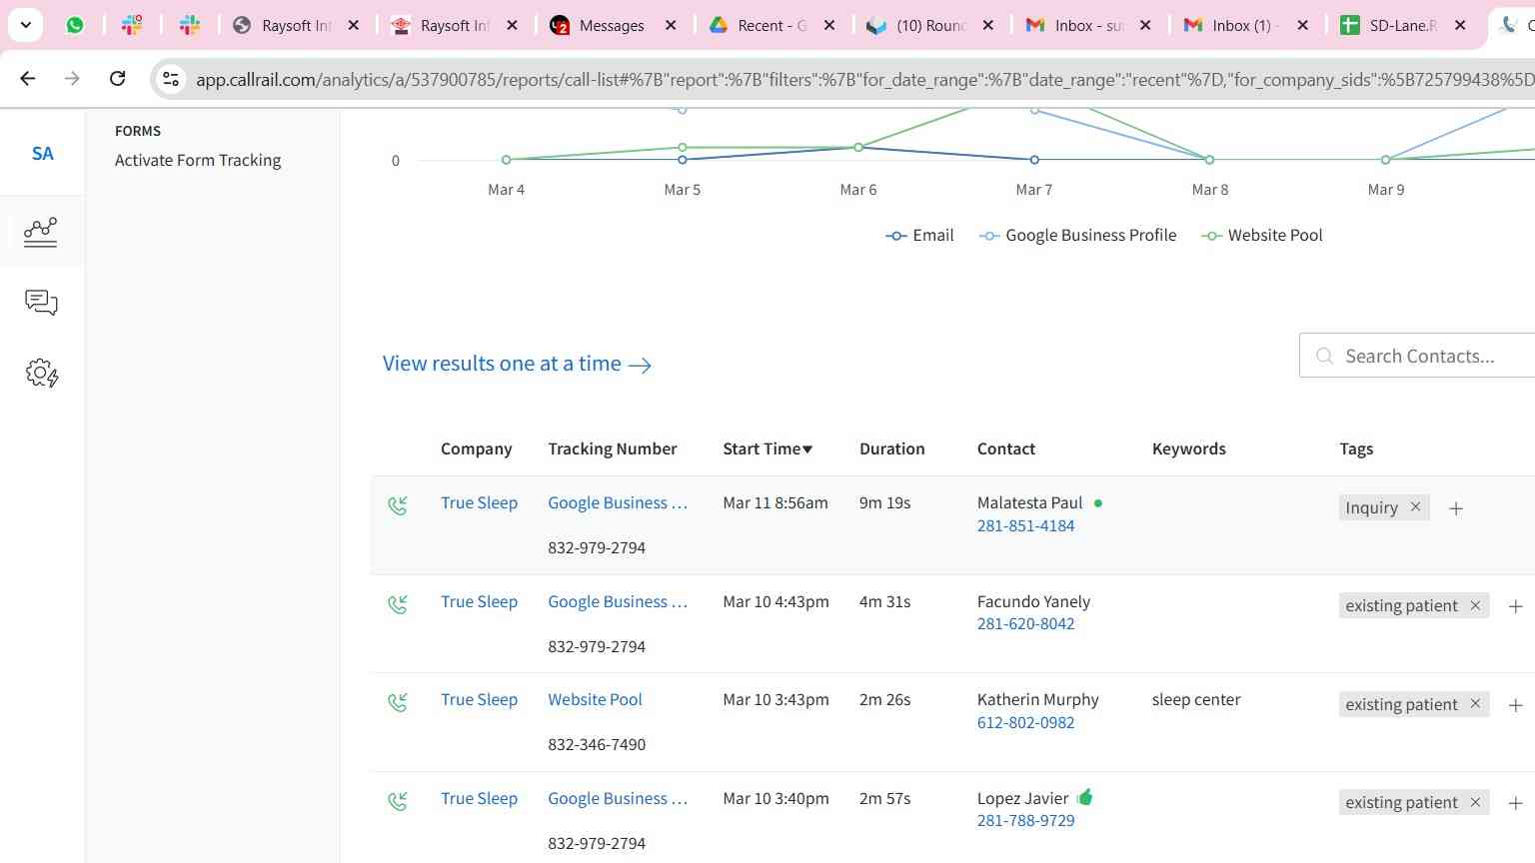
Task: Open inbound call icon for Lopez Javier row
Action: (x=398, y=801)
